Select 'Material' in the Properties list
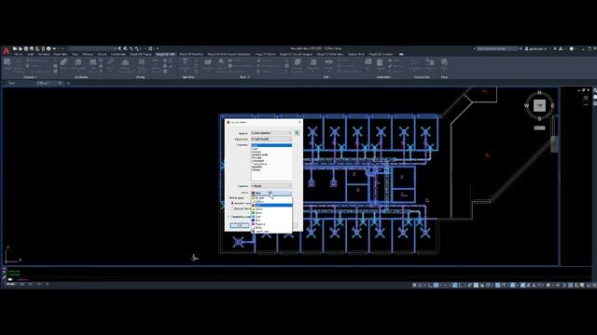Image resolution: width=597 pixels, height=335 pixels. tap(271, 170)
